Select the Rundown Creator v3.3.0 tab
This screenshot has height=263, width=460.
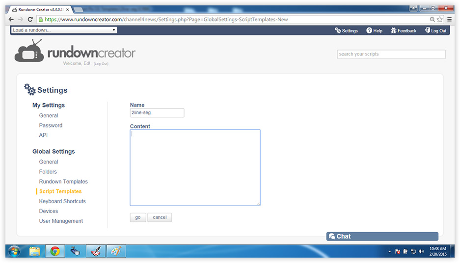tap(40, 10)
